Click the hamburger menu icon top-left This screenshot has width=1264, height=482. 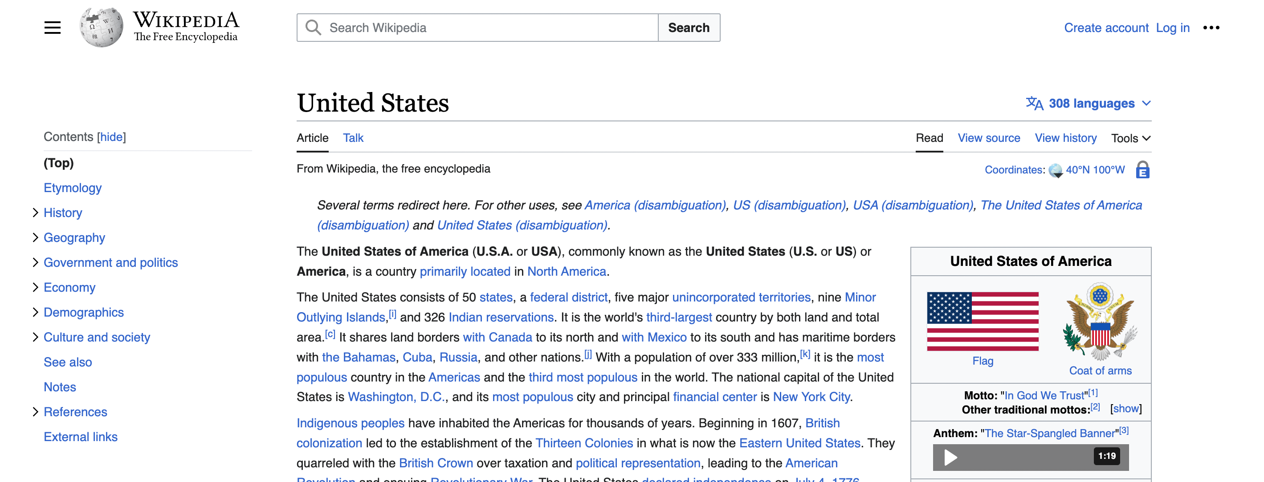pos(53,28)
